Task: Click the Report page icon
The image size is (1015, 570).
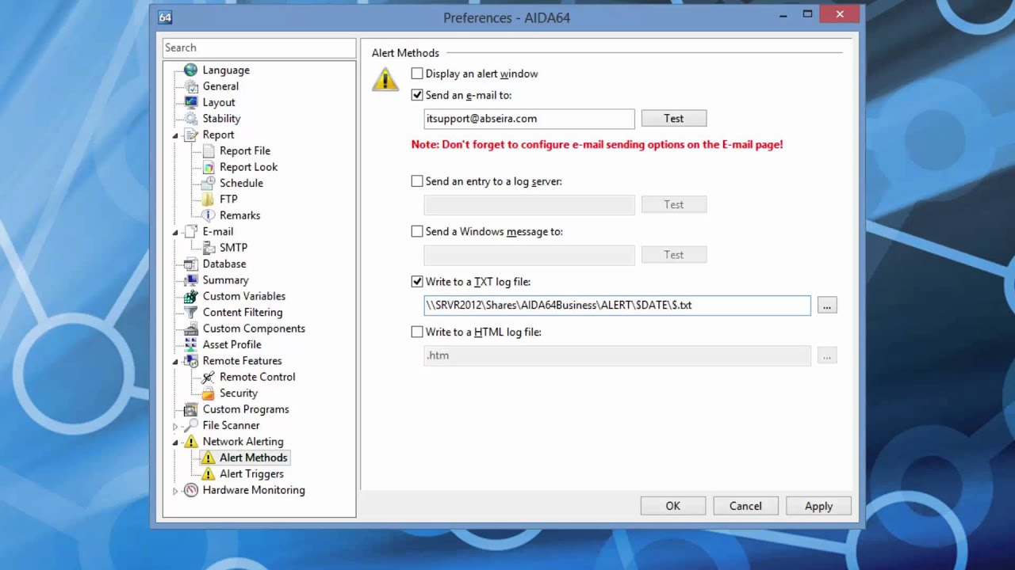Action: click(x=190, y=135)
